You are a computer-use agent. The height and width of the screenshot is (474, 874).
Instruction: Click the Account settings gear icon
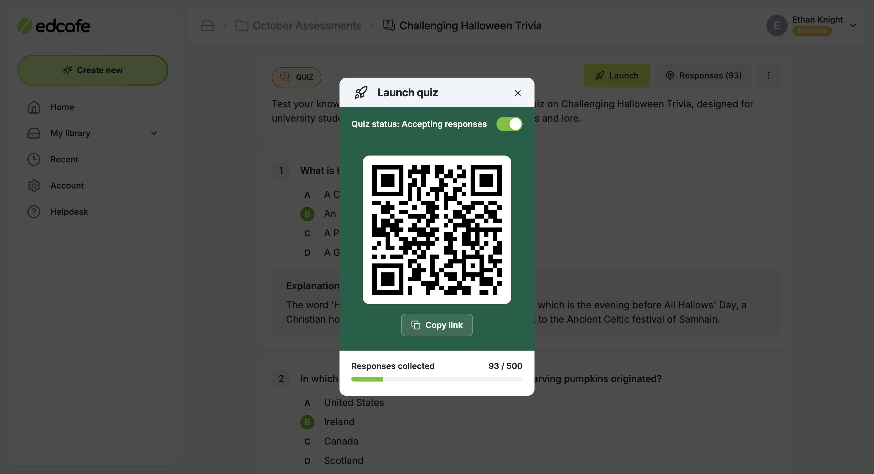pos(34,185)
